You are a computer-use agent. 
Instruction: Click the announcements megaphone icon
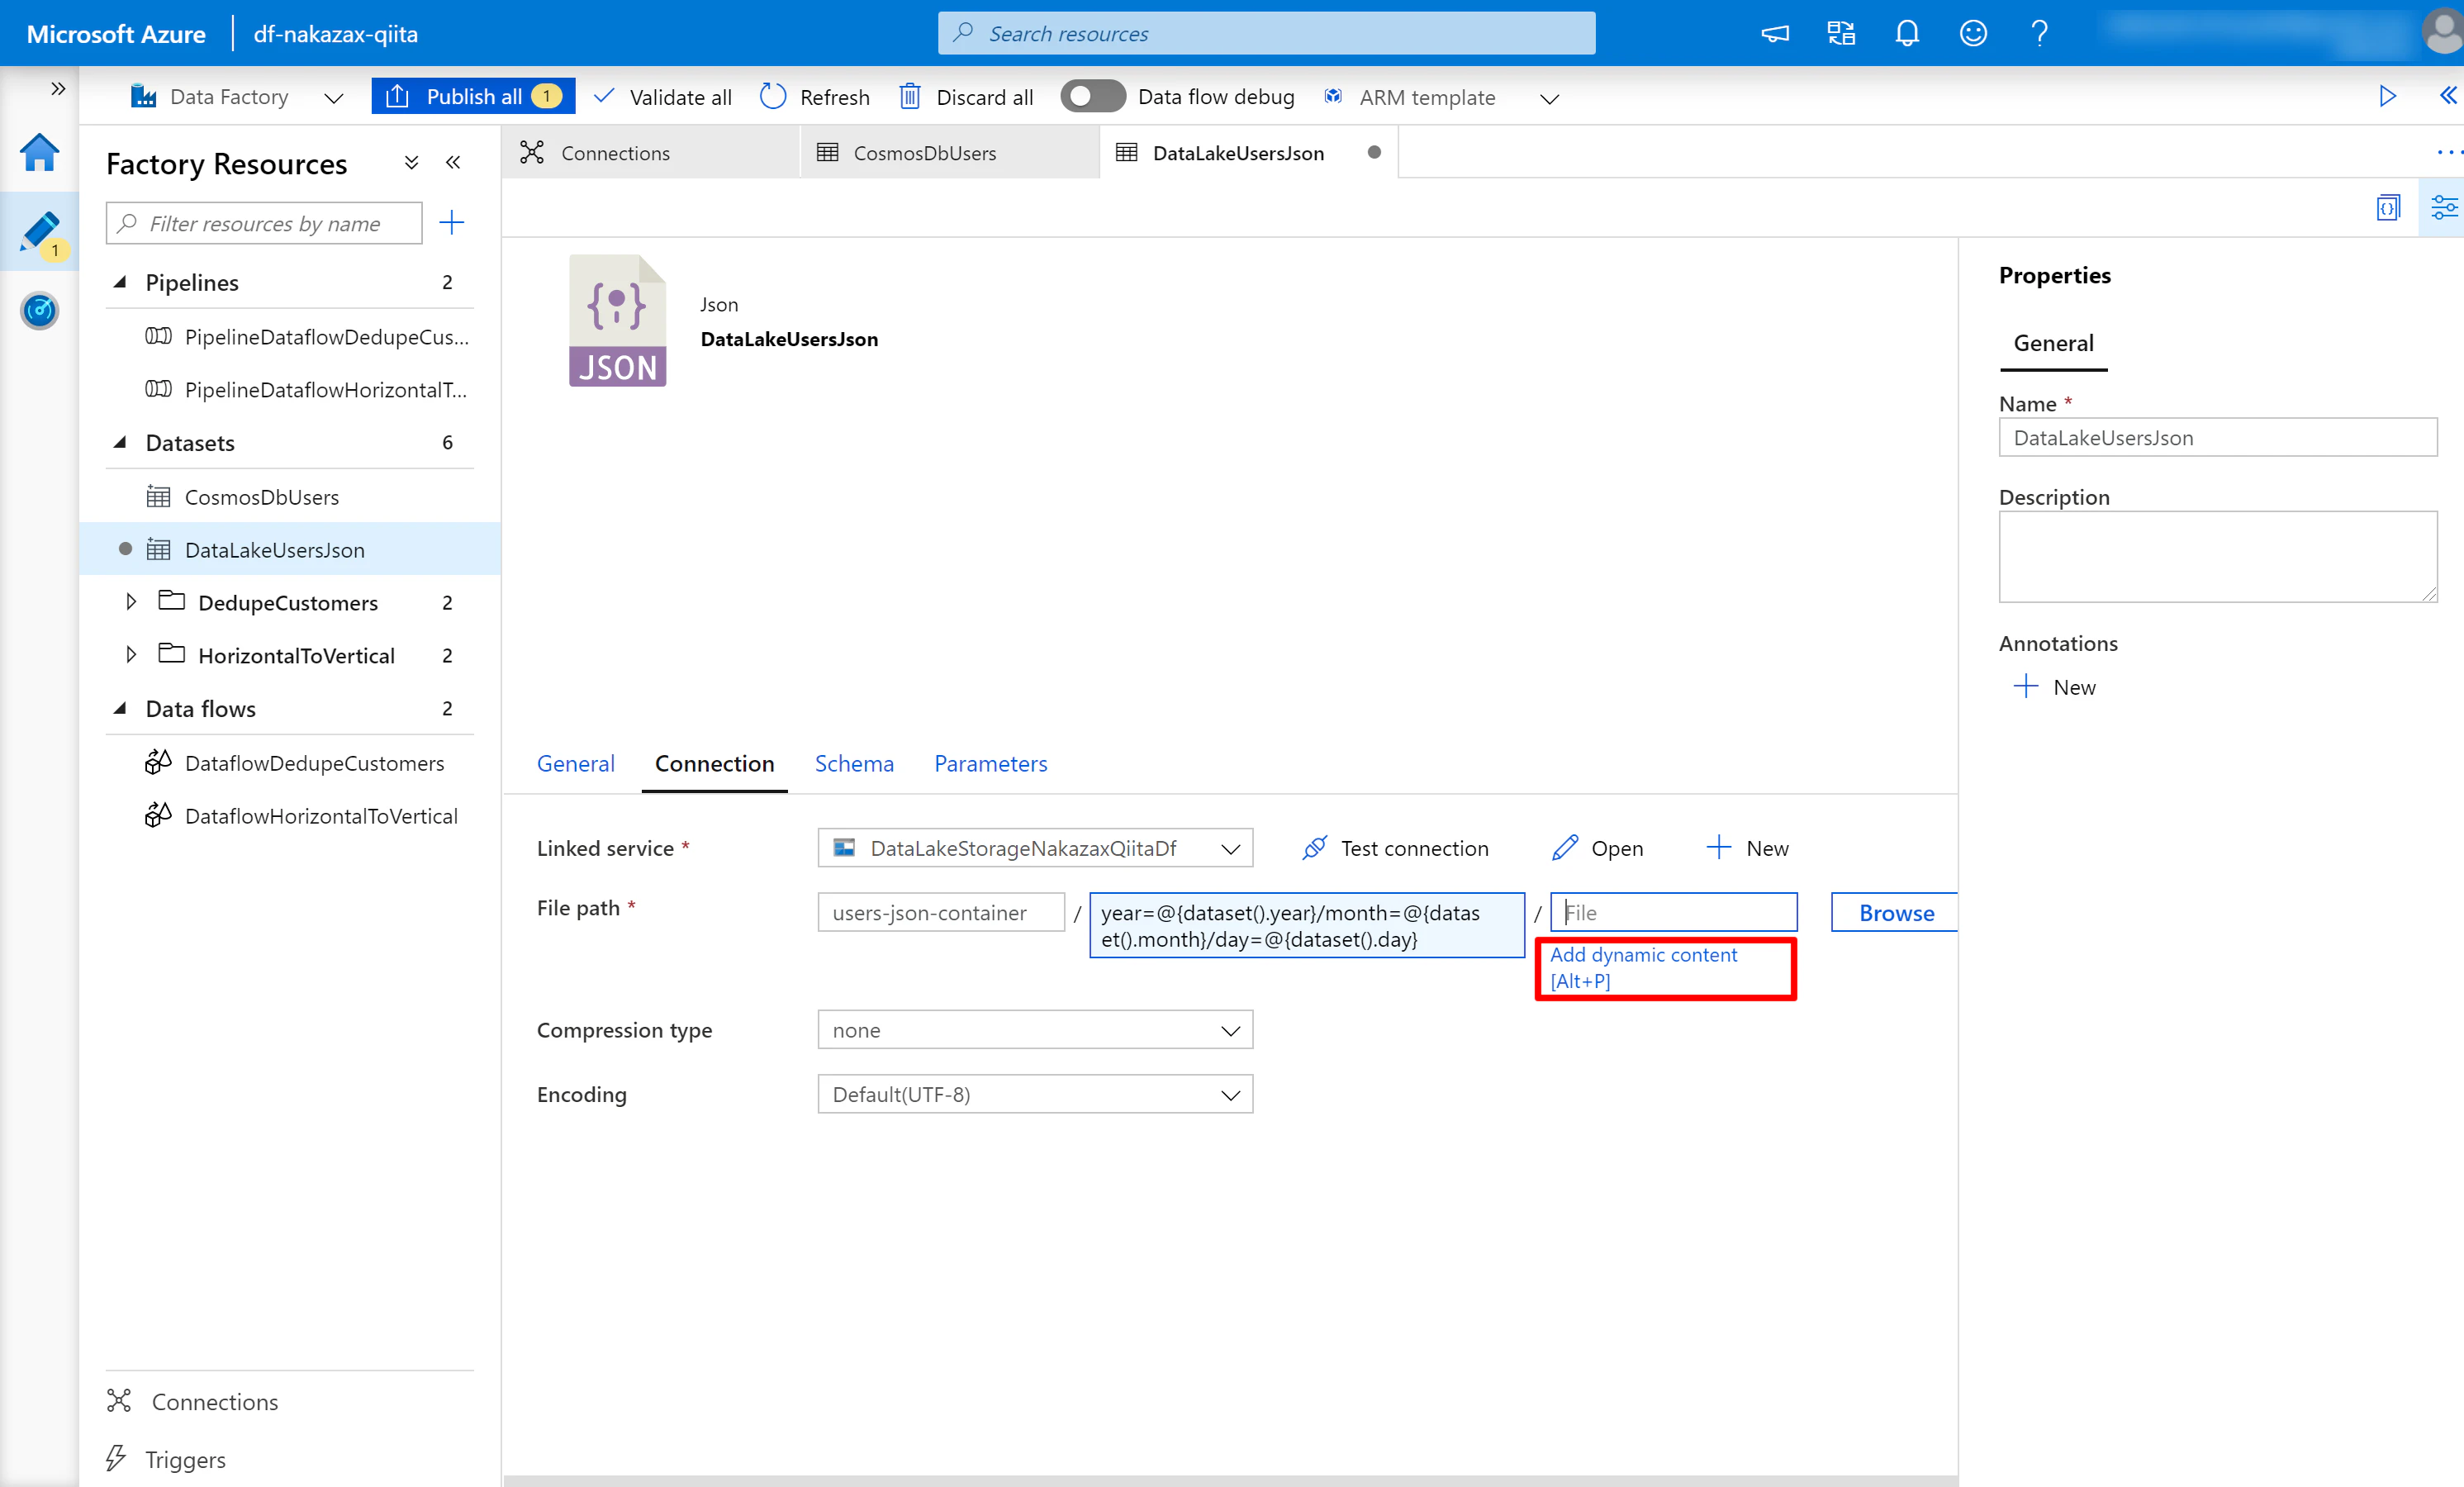(x=1775, y=33)
